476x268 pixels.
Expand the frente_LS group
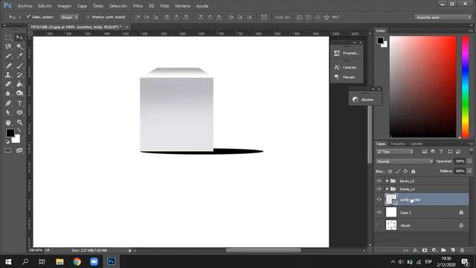(387, 189)
